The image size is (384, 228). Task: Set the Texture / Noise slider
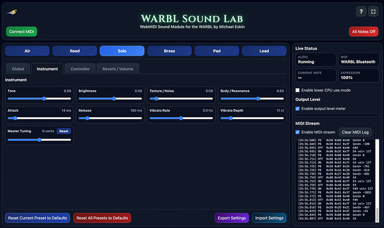coord(181,98)
